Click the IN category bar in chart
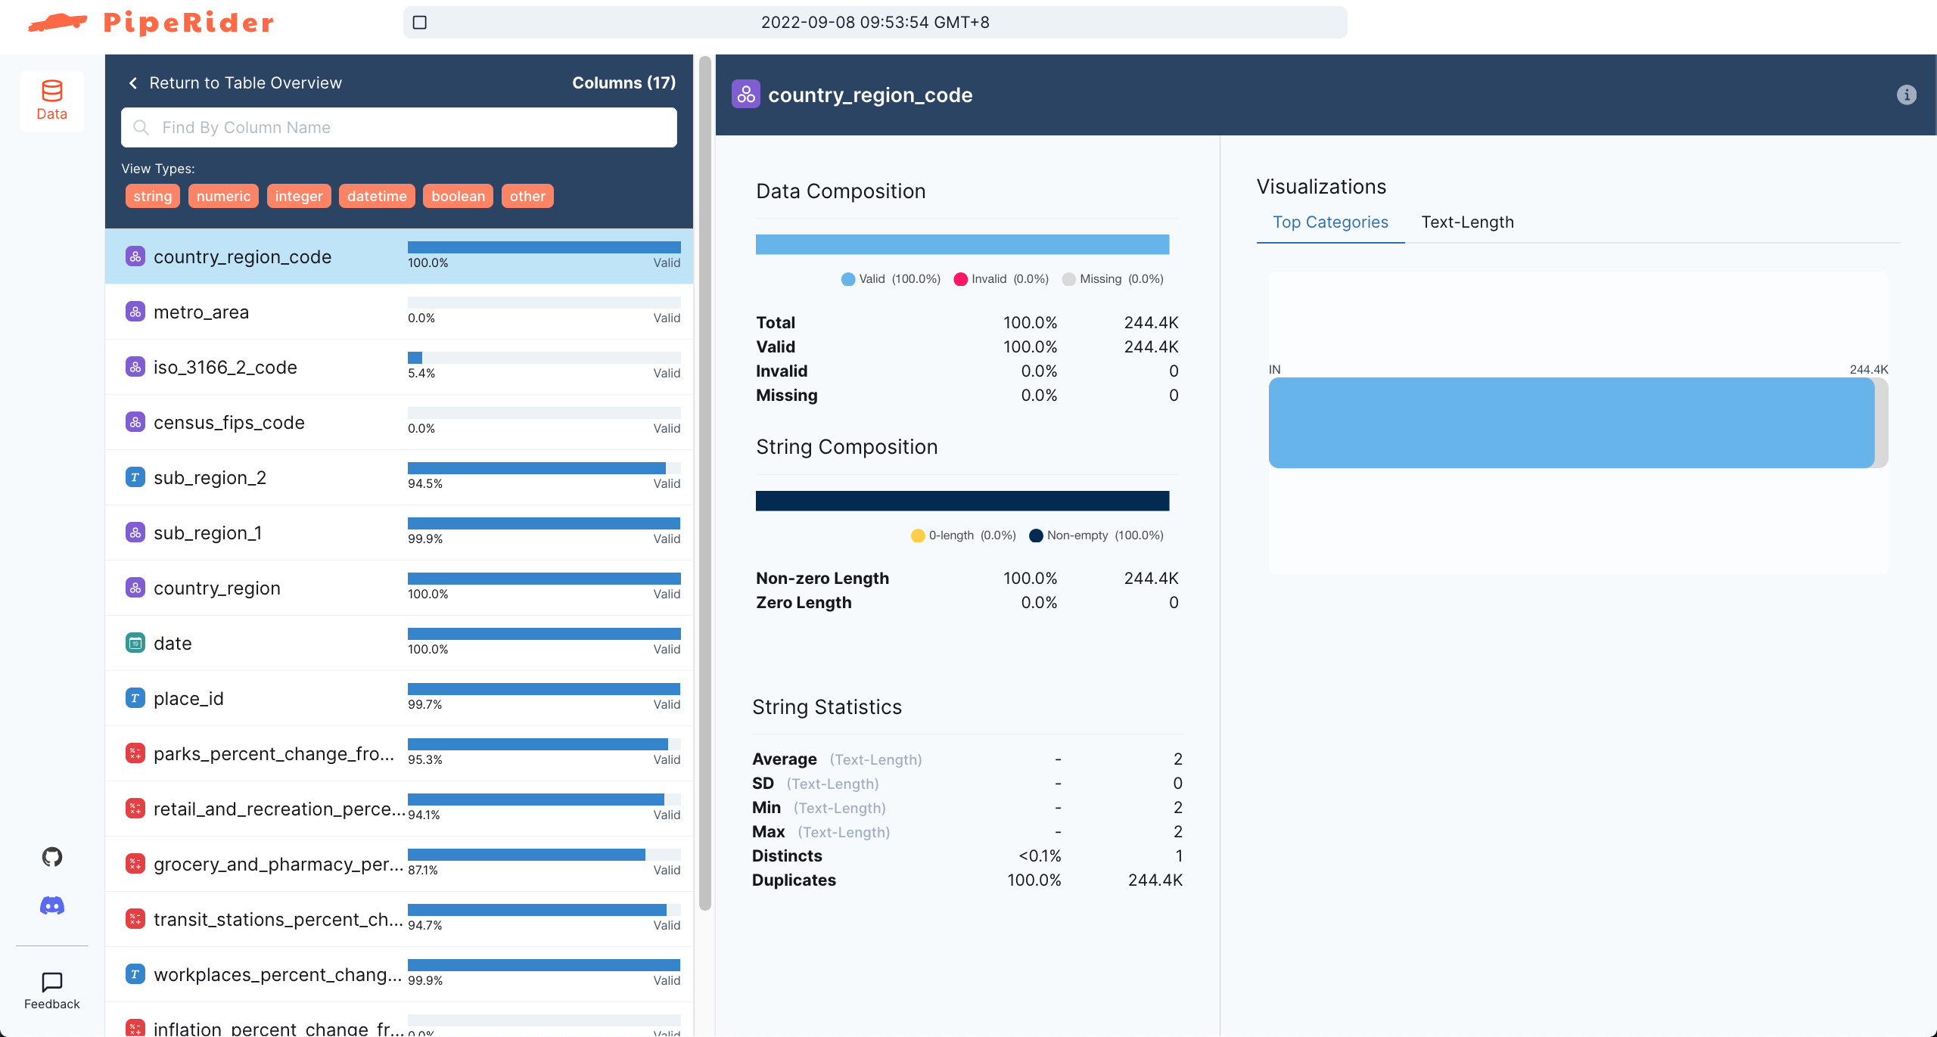1937x1037 pixels. tap(1571, 423)
